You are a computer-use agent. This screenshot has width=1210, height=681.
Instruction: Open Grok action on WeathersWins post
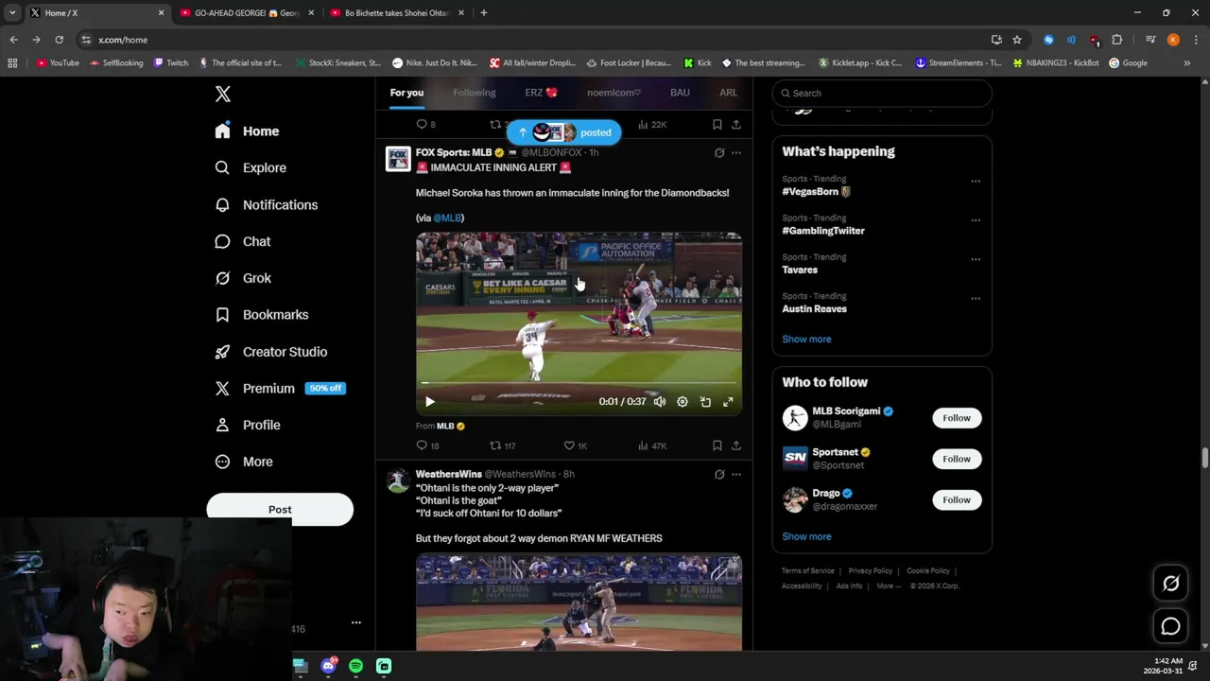719,474
